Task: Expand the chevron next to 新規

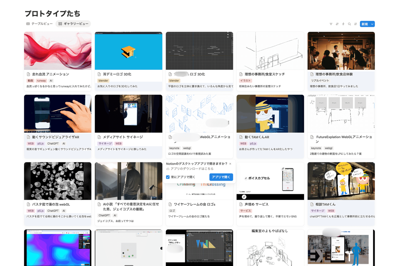Action: pyautogui.click(x=372, y=24)
